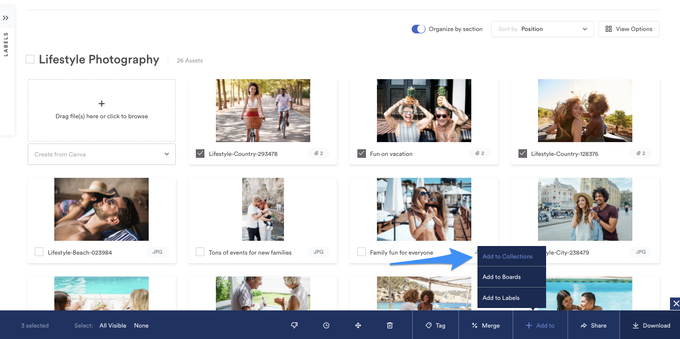Click the 3 selected status text
This screenshot has width=680, height=339.
35,326
